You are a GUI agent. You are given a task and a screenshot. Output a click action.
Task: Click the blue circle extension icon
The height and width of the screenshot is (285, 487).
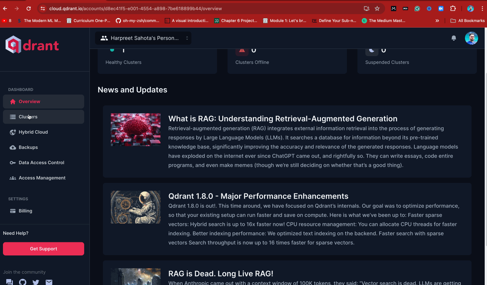point(429,9)
